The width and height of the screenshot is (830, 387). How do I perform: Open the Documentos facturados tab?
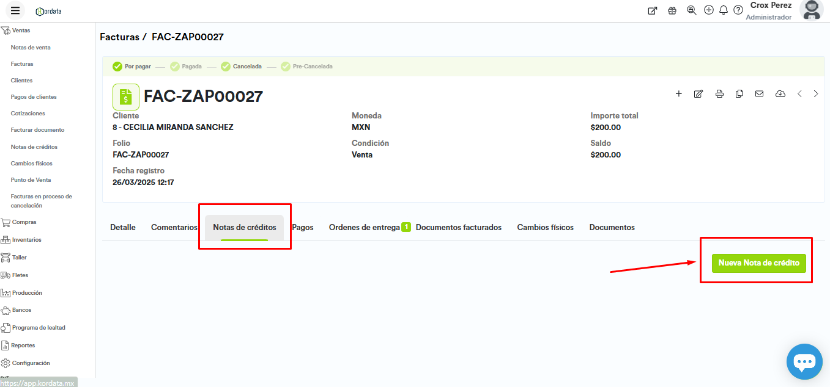[458, 227]
